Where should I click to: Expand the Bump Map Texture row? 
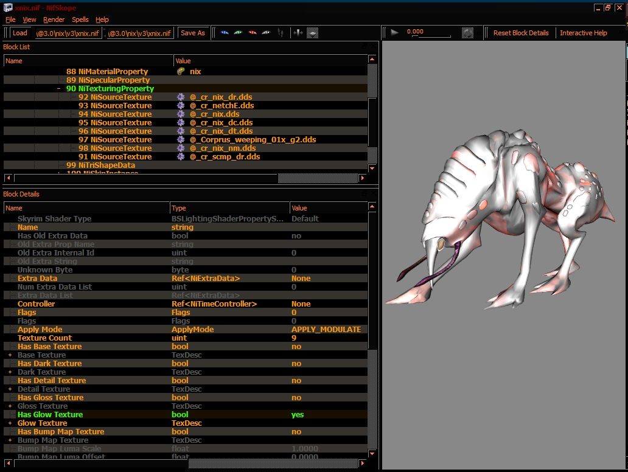point(10,440)
